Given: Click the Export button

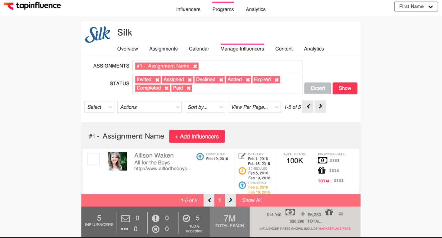Looking at the screenshot, I should pos(318,88).
